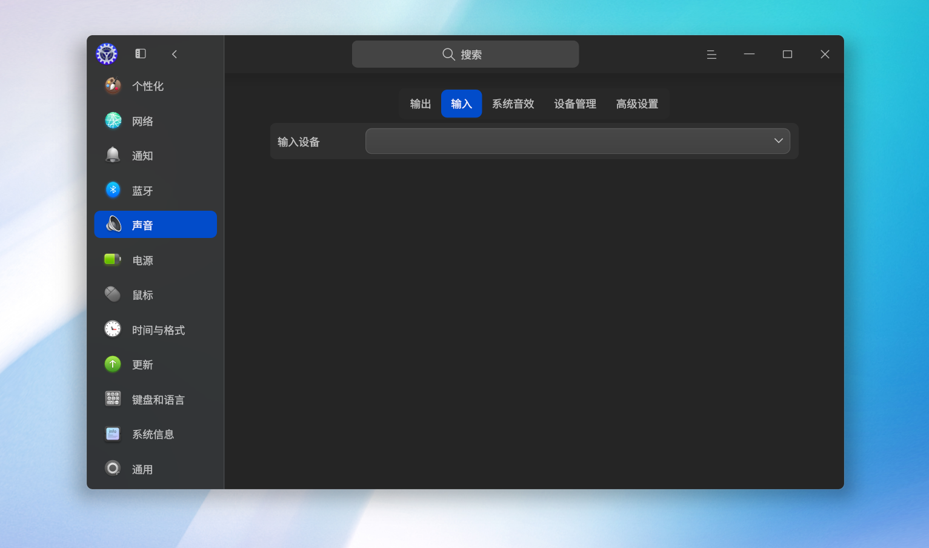Click the System Info (系统信息) icon
Viewport: 929px width, 548px height.
pos(113,434)
